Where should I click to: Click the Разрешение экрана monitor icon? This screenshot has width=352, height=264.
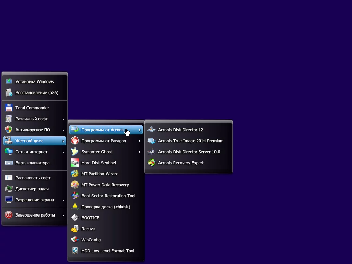[9, 200]
